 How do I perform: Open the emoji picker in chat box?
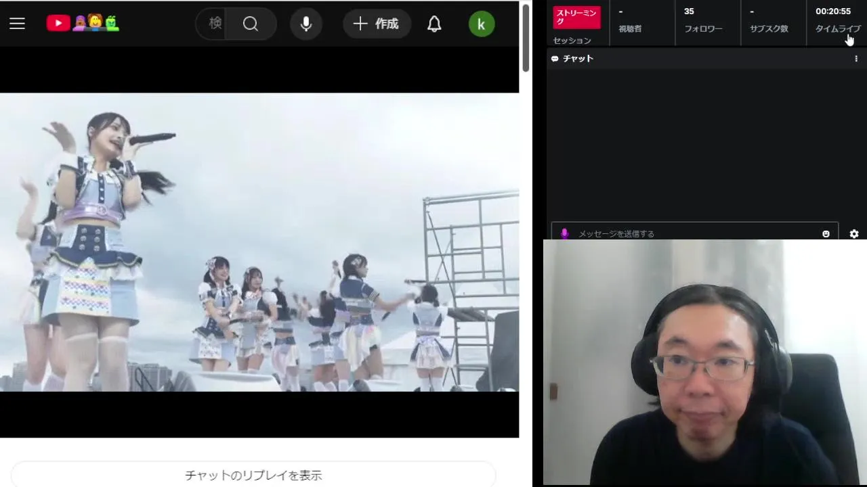coord(826,233)
